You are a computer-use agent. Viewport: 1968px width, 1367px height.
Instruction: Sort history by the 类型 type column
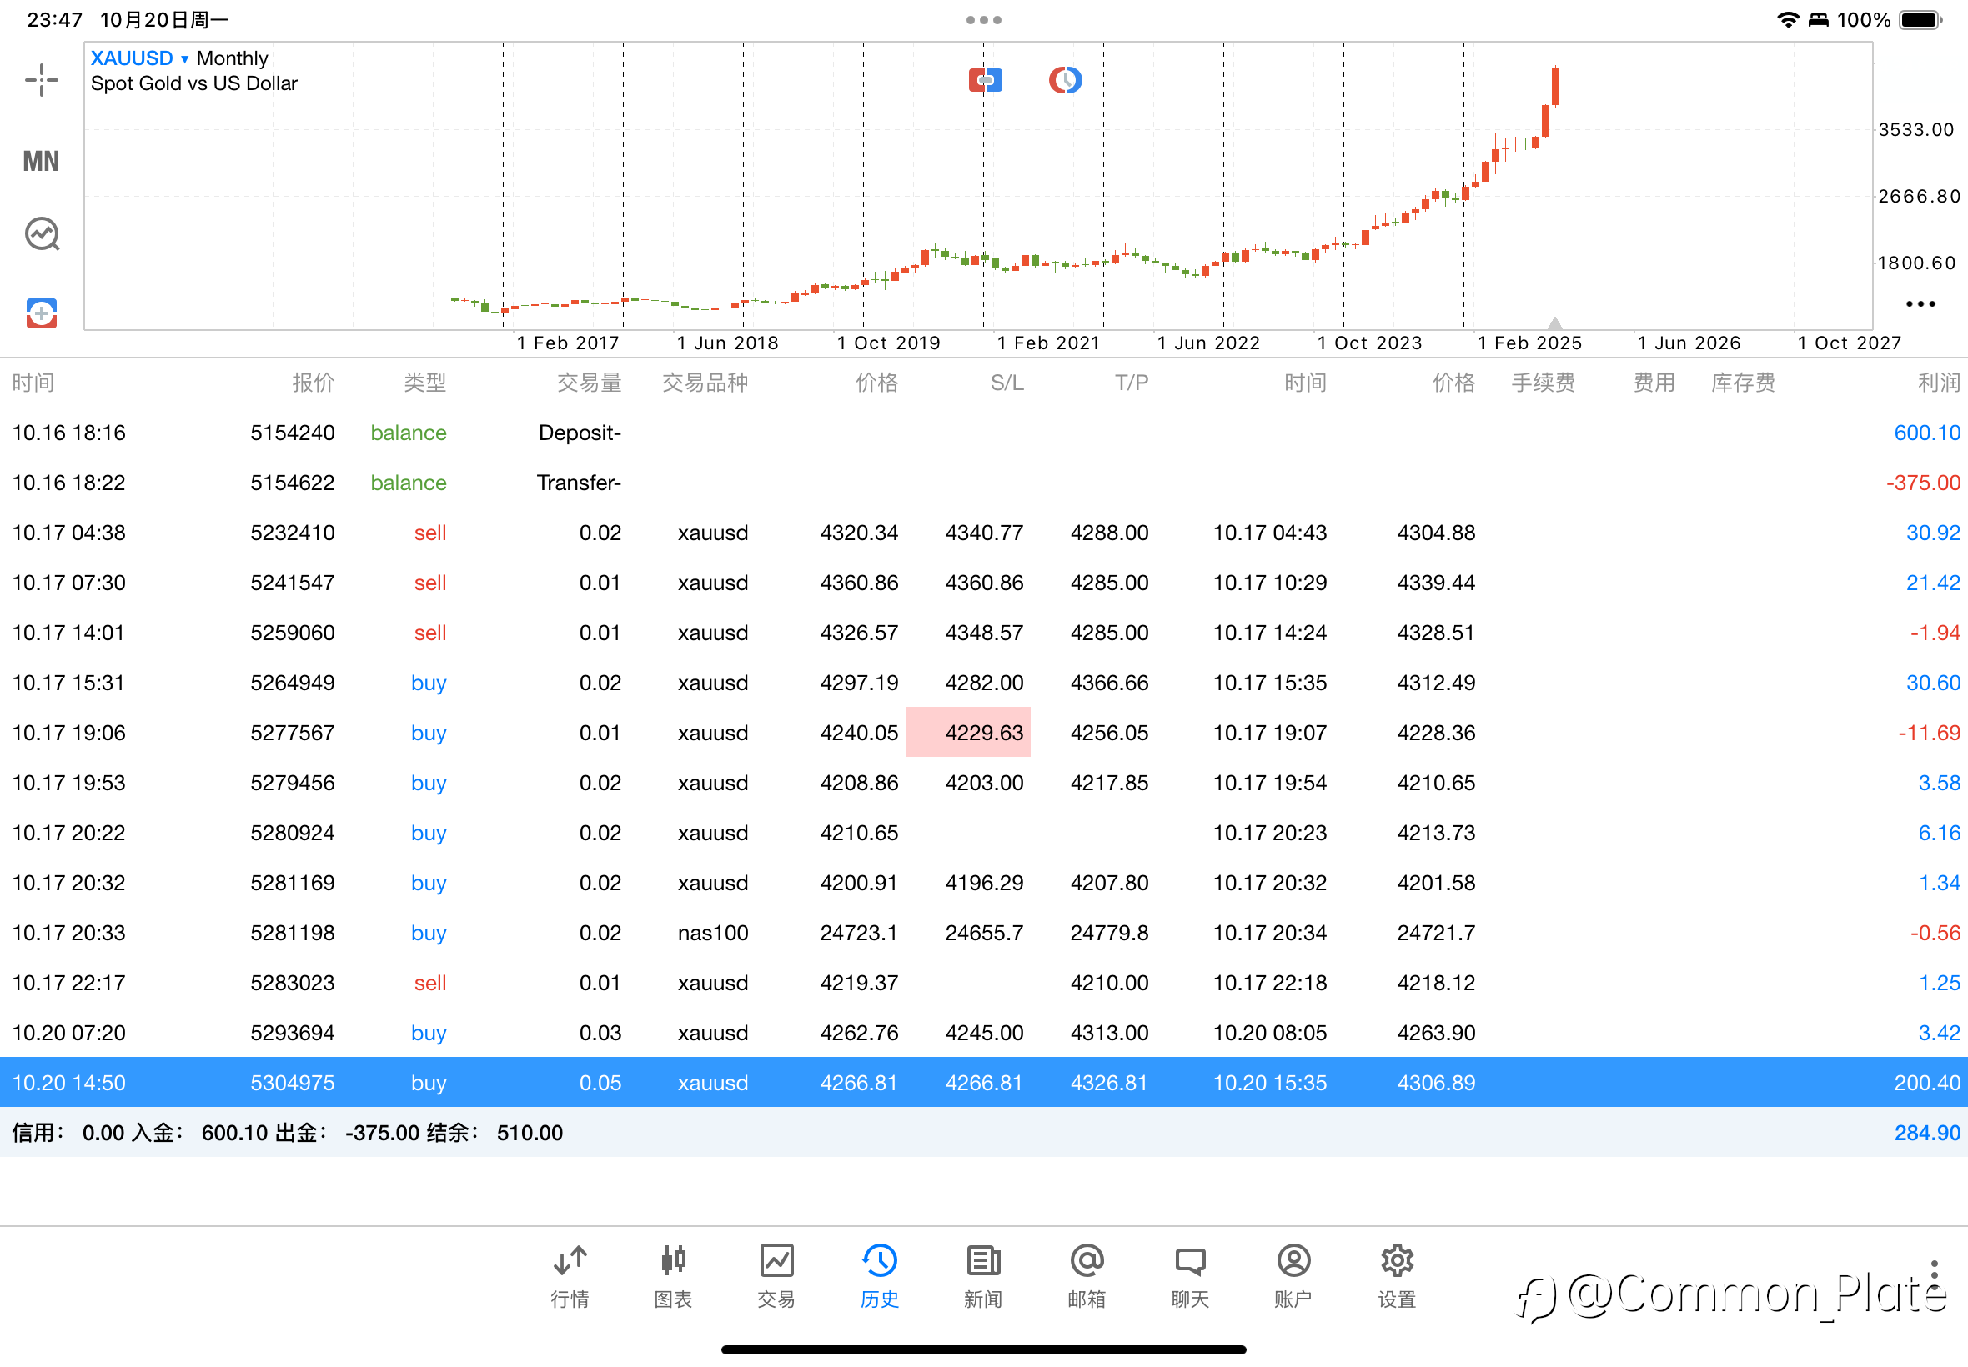(x=424, y=383)
